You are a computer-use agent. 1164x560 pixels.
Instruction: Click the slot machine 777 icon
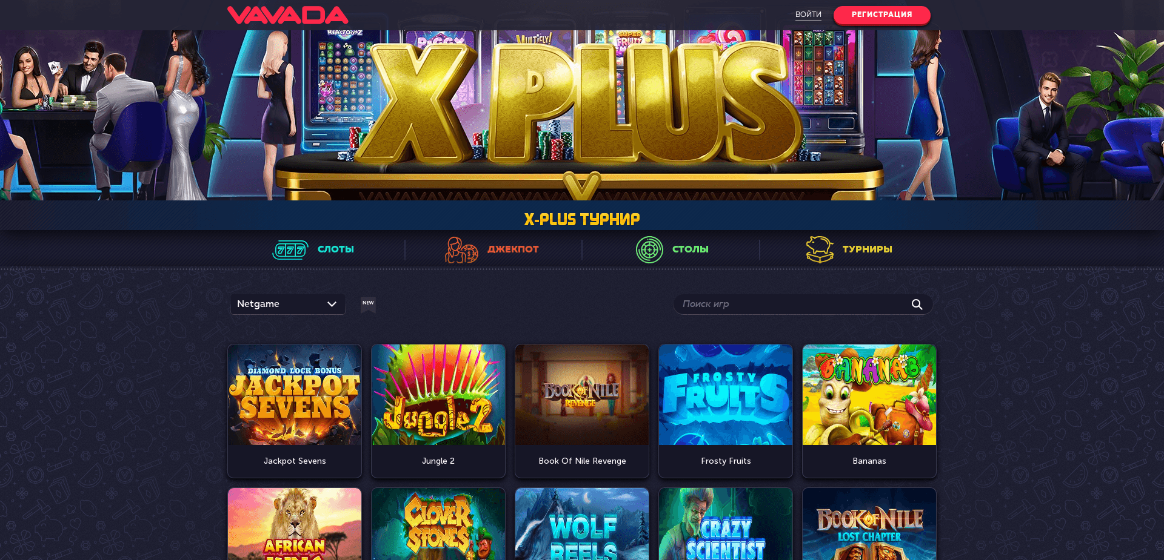pos(290,249)
